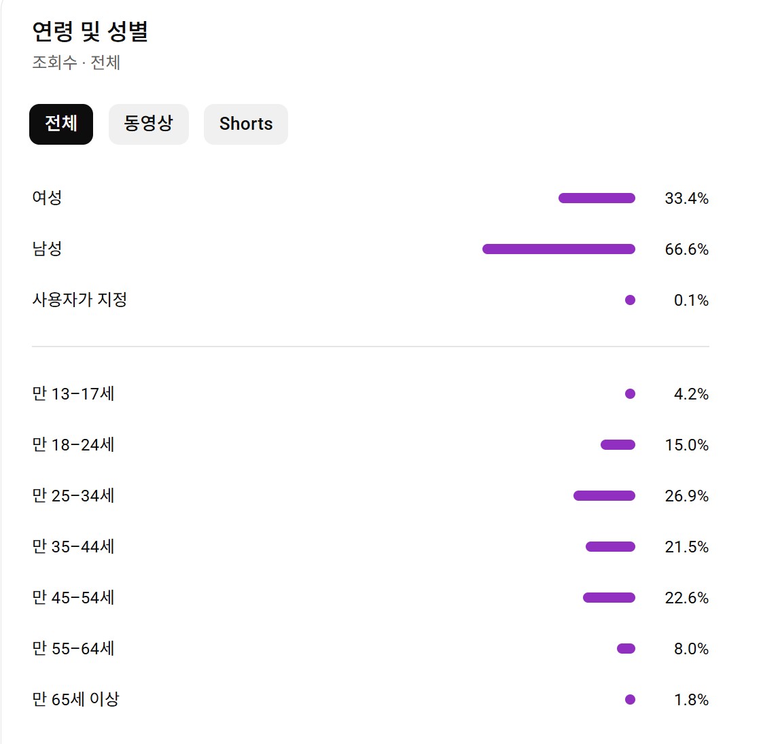The height and width of the screenshot is (744, 761).
Task: Click the 66.6% percentage value
Action: [686, 249]
